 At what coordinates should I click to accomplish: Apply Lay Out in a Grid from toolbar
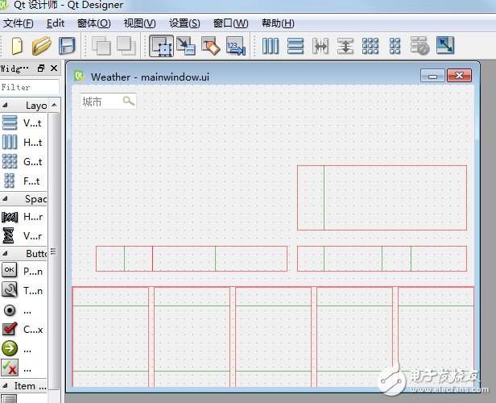pos(370,46)
